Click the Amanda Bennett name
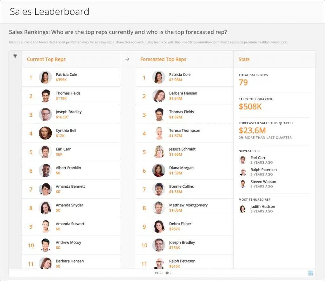This screenshot has width=325, height=281. [x=70, y=186]
